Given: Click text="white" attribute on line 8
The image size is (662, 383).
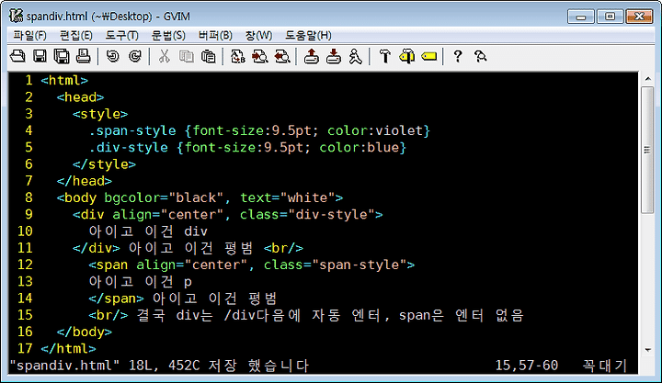Looking at the screenshot, I should [287, 197].
